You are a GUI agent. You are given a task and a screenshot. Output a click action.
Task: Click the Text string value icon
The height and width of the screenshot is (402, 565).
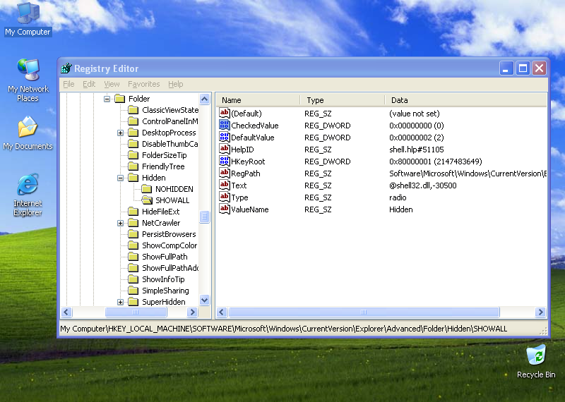coord(224,185)
